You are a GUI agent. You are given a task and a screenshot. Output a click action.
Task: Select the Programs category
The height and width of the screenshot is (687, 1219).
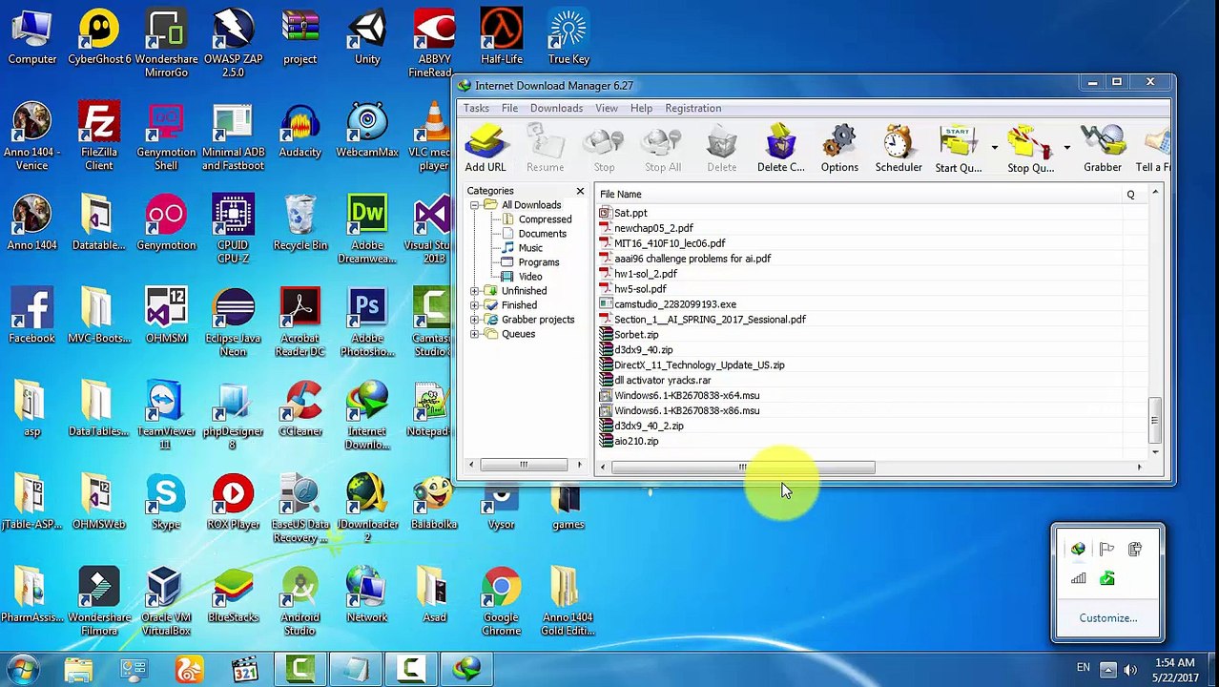(x=539, y=262)
